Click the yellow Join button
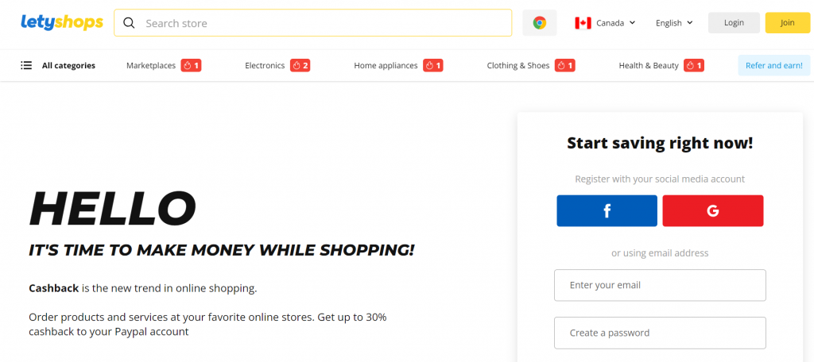Image resolution: width=814 pixels, height=362 pixels. (787, 23)
